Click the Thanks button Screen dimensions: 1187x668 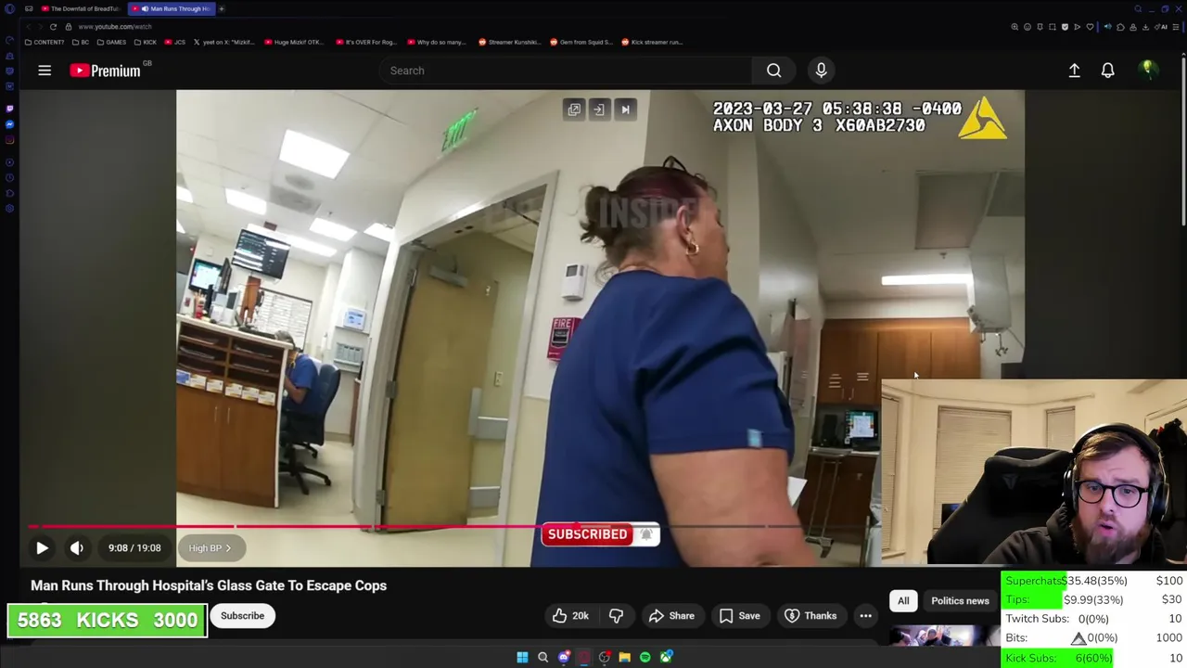[810, 616]
